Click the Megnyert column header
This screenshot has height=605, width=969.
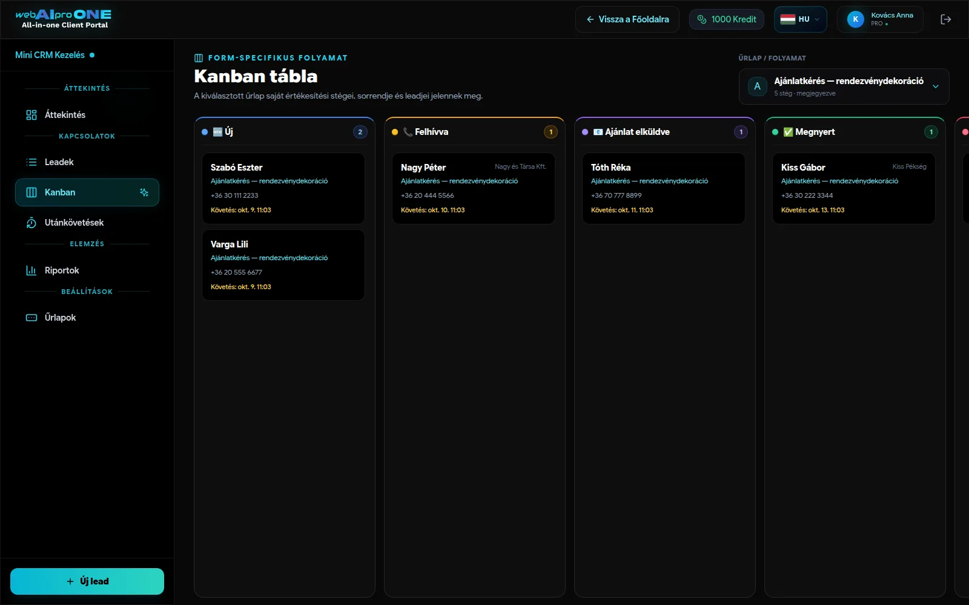coord(854,132)
